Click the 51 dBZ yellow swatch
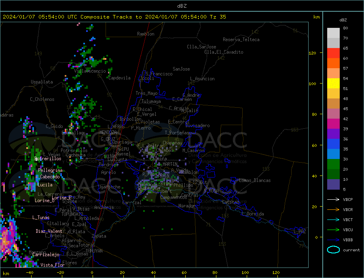The width and height of the screenshot is (364, 278). click(x=333, y=84)
